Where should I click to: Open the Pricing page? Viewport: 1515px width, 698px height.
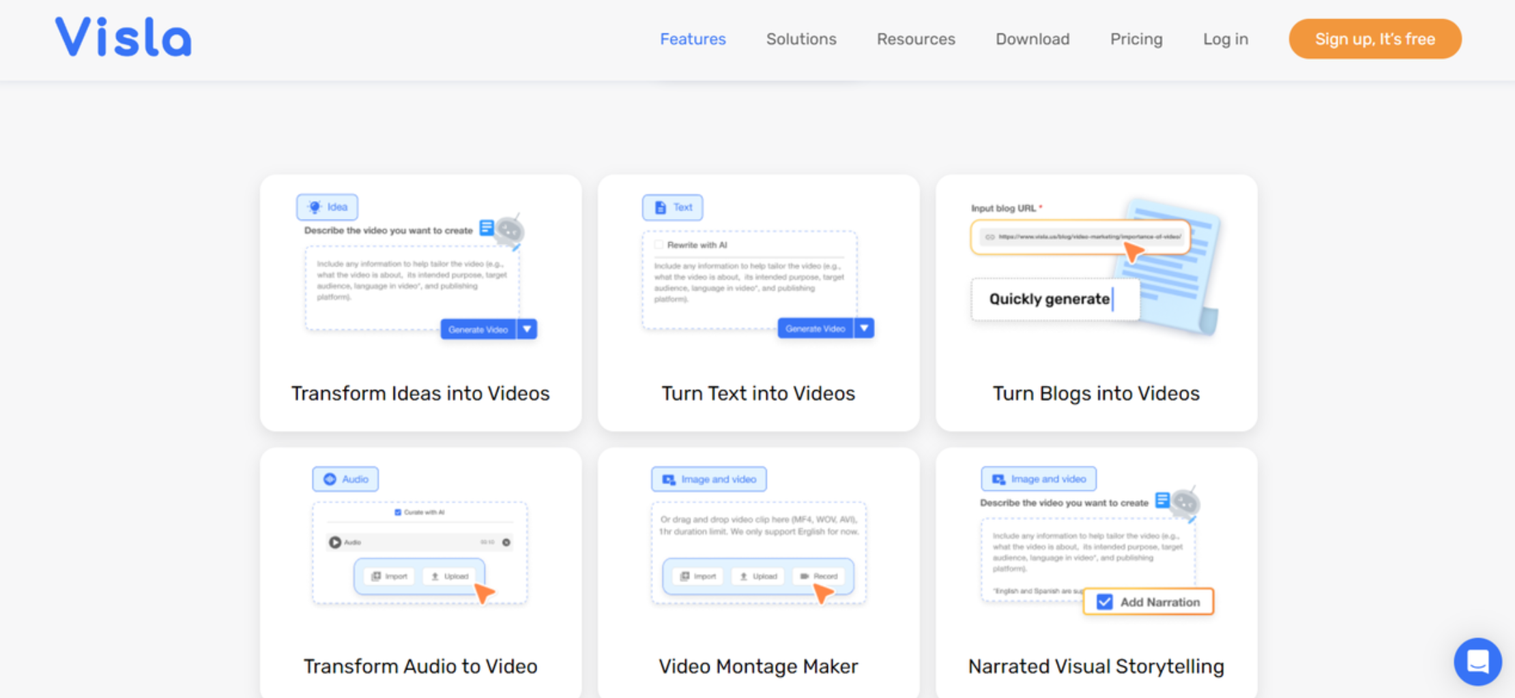pyautogui.click(x=1136, y=40)
